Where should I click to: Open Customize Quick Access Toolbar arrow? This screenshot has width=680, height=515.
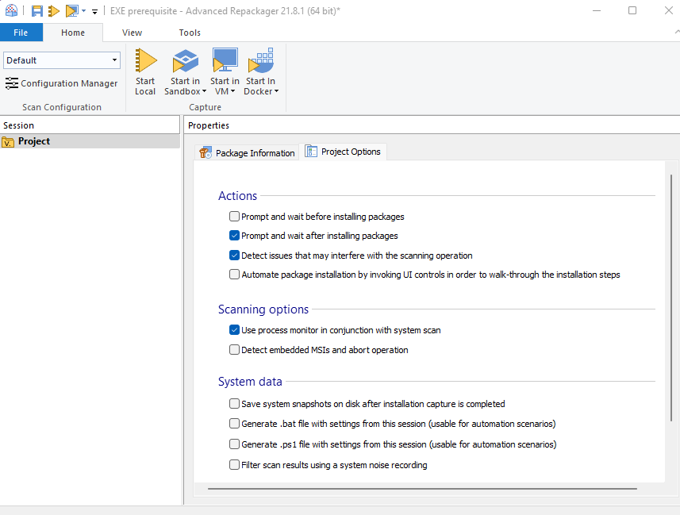(x=94, y=11)
